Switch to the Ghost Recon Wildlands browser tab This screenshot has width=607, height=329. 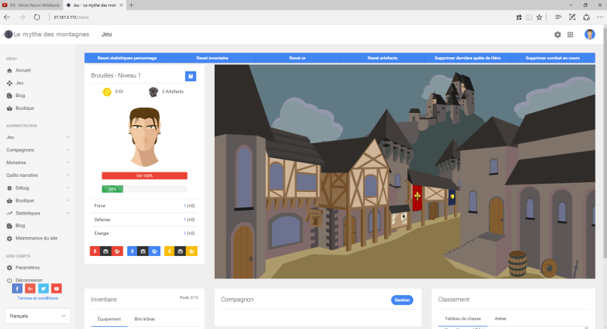pyautogui.click(x=32, y=5)
